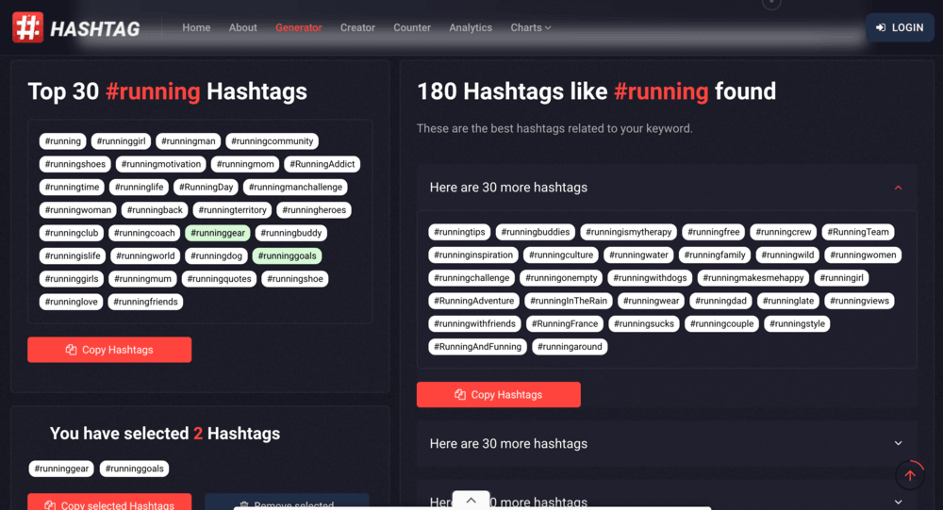Open the Generator nav item
The width and height of the screenshot is (943, 510).
tap(298, 28)
